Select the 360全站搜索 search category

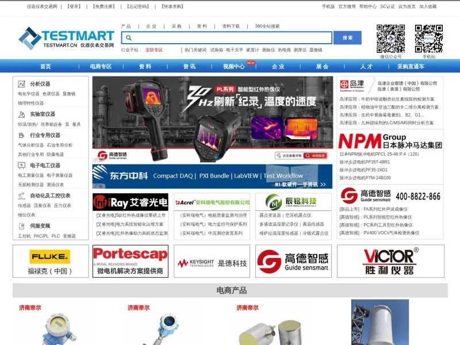click(267, 26)
